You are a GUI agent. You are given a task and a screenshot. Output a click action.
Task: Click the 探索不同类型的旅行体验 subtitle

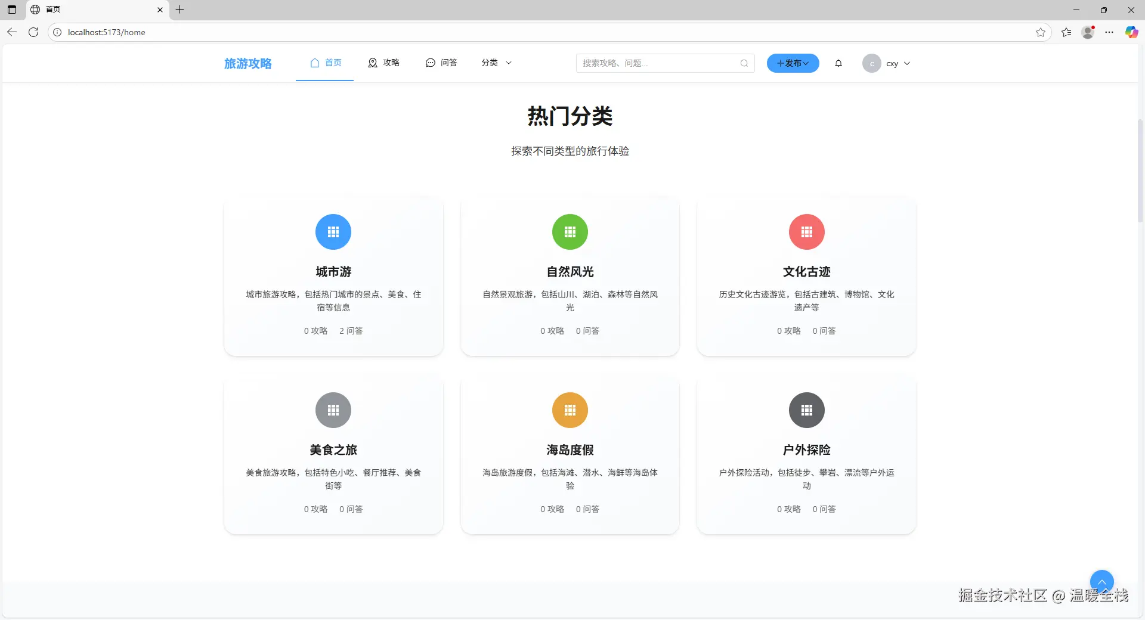coord(570,151)
